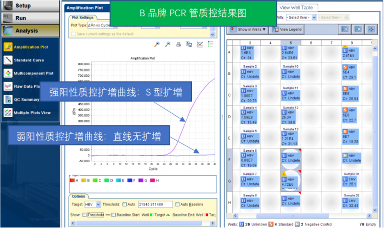384x229 pixels.
Task: Select well Sample 3 with 1.88E7
Action: 250,95
